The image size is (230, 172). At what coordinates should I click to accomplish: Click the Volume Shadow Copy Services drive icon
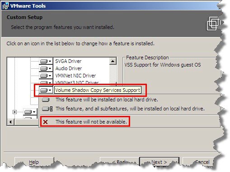pyautogui.click(x=44, y=90)
